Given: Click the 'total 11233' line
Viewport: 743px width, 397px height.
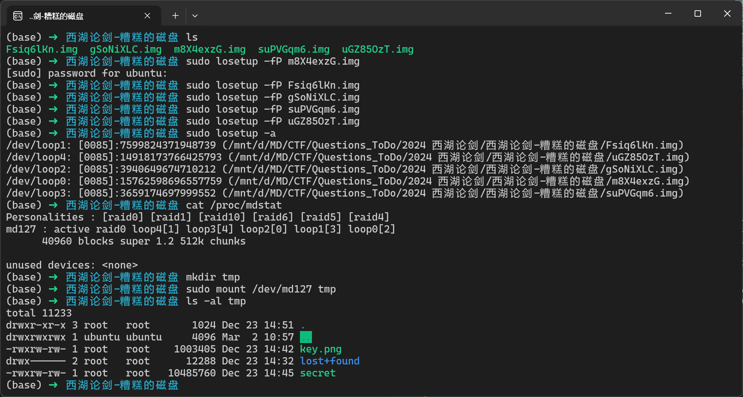Looking at the screenshot, I should pos(39,313).
